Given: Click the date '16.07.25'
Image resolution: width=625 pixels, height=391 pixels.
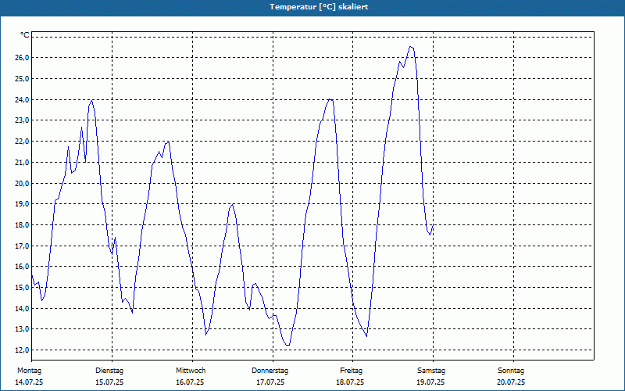Looking at the screenshot, I should coord(190,382).
